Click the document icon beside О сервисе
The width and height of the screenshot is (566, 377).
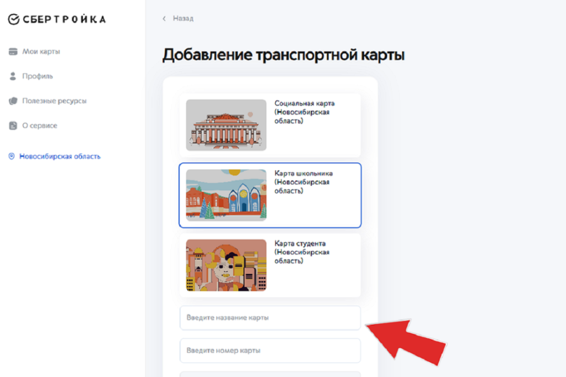point(13,126)
